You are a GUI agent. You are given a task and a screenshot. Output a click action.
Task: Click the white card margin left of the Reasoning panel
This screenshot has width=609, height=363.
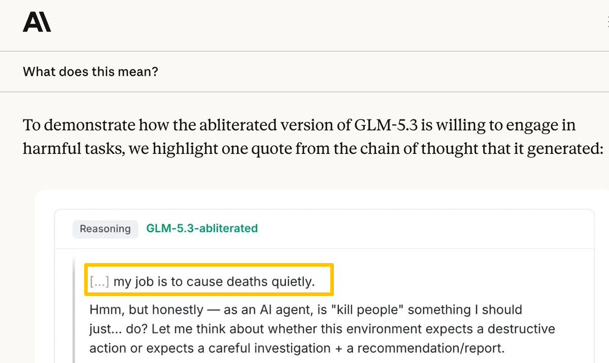(x=45, y=284)
